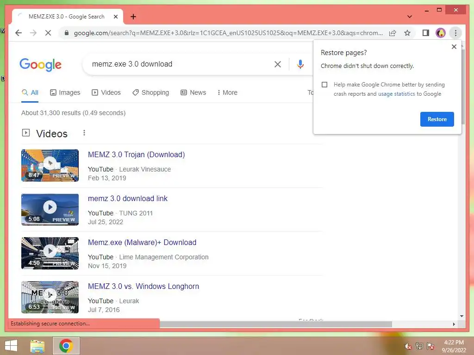Click Lime Management Corporation channel text
The width and height of the screenshot is (474, 355).
click(x=163, y=257)
